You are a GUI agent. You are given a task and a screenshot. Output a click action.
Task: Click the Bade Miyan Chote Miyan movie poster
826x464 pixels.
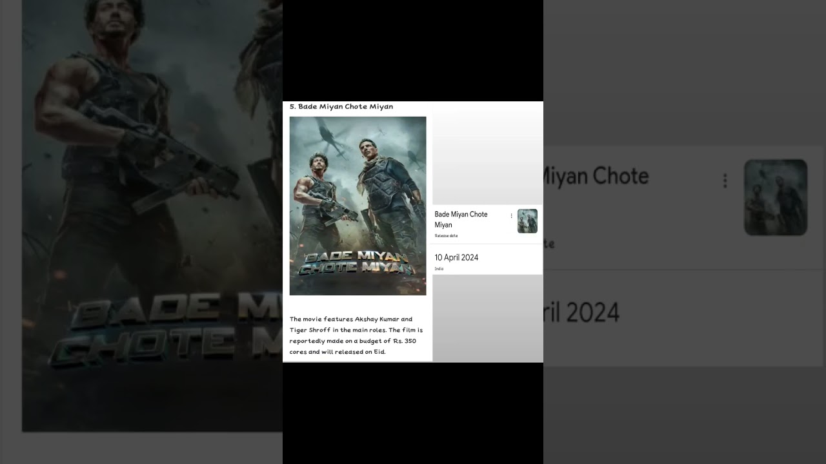point(358,206)
